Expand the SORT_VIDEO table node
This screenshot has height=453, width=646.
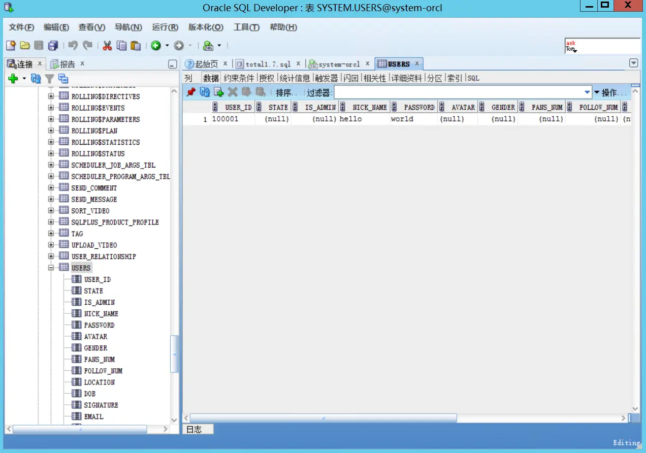tap(51, 211)
